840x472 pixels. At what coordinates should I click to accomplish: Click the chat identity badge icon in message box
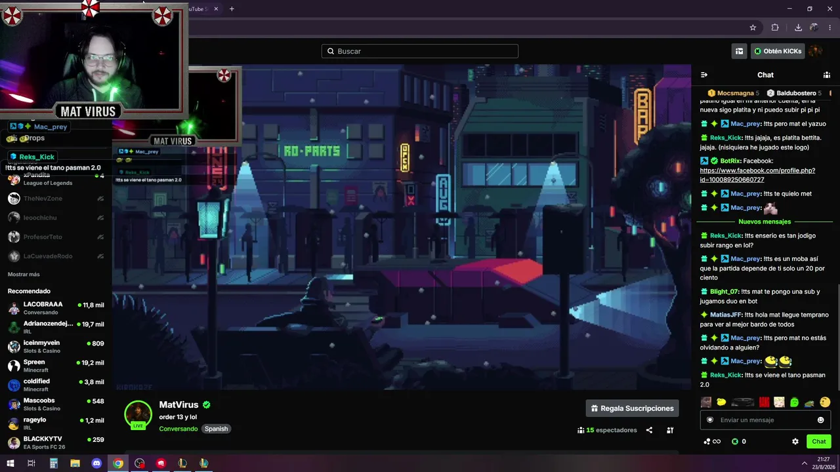(710, 420)
